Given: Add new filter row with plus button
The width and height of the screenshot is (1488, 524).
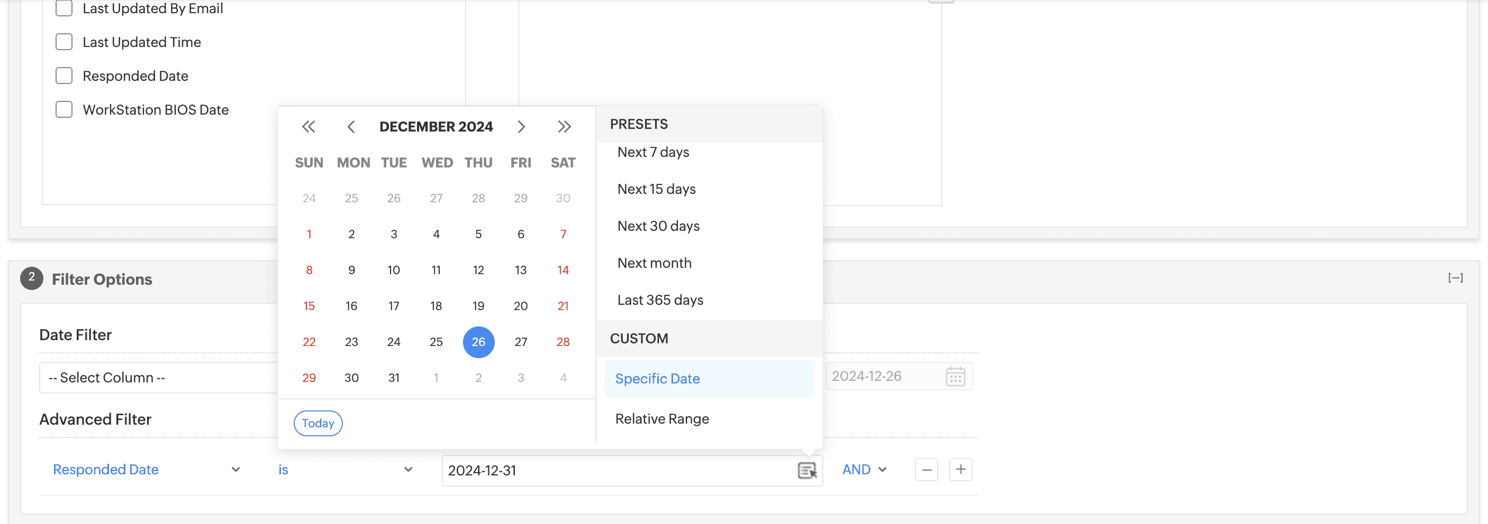Looking at the screenshot, I should click(x=960, y=470).
